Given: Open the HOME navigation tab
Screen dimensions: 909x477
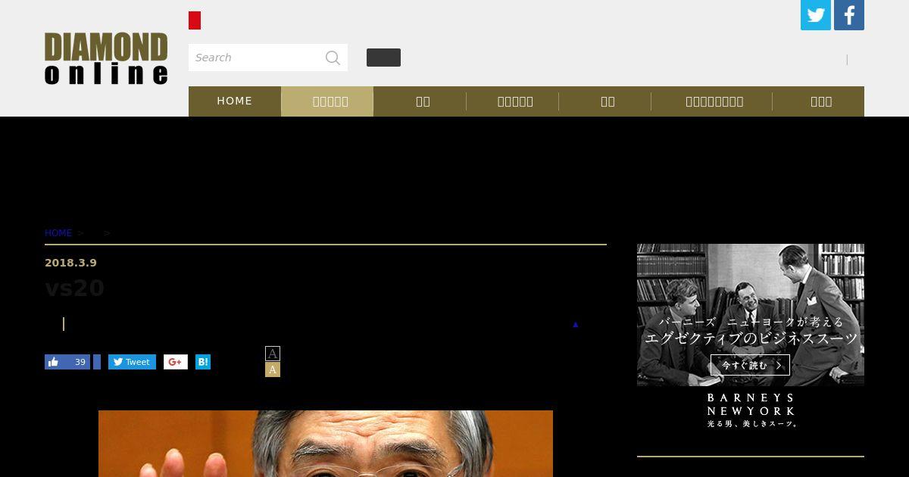Looking at the screenshot, I should (235, 101).
